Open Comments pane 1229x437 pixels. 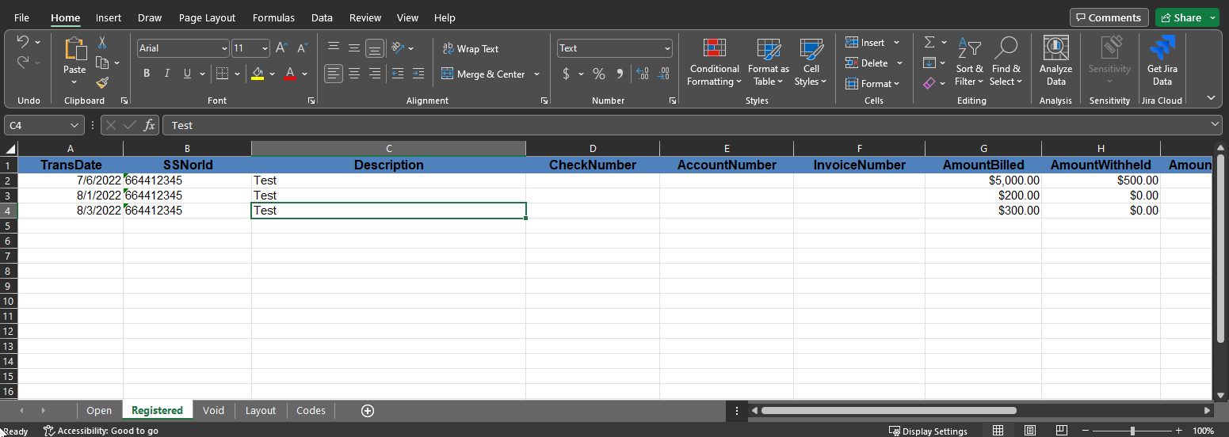pyautogui.click(x=1109, y=17)
